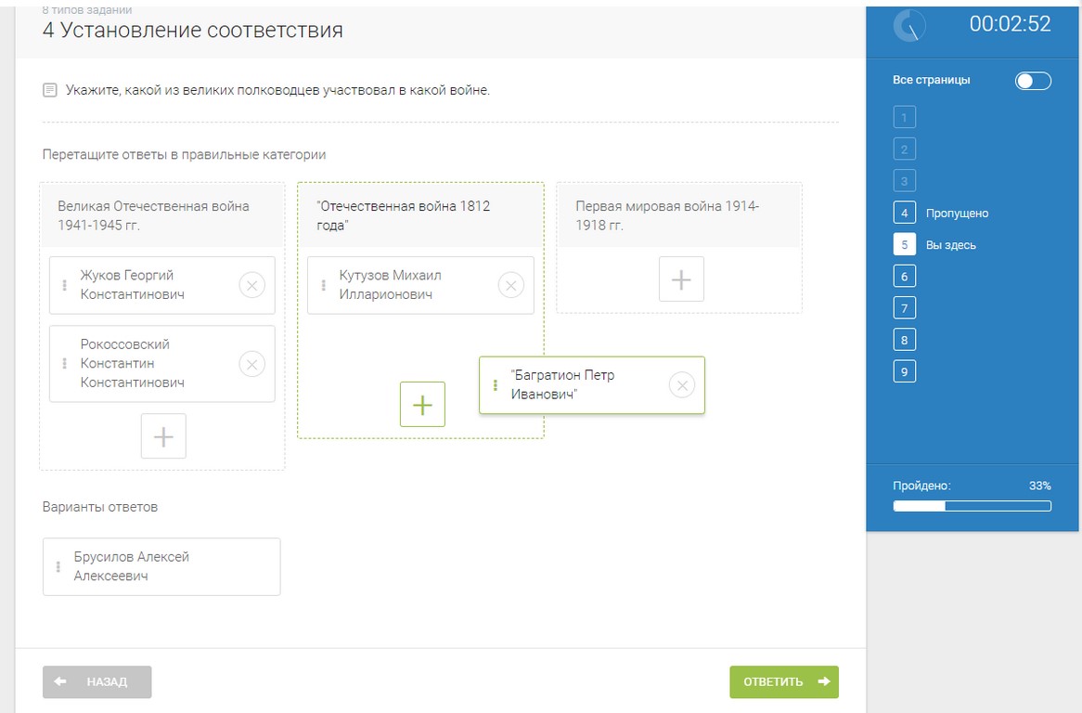Jump to page 6
This screenshot has width=1082, height=713.
905,277
